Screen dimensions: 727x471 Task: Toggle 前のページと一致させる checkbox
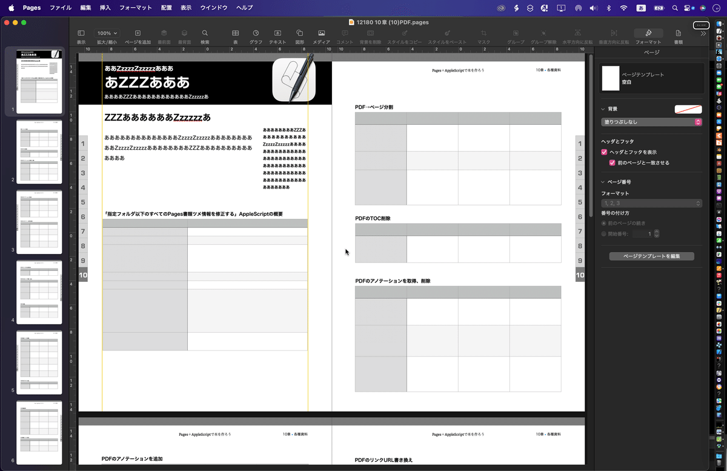(611, 162)
